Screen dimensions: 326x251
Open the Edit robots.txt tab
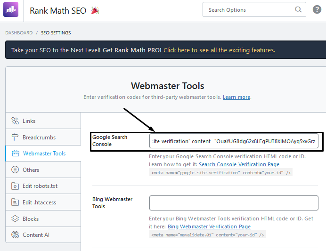tap(43, 186)
